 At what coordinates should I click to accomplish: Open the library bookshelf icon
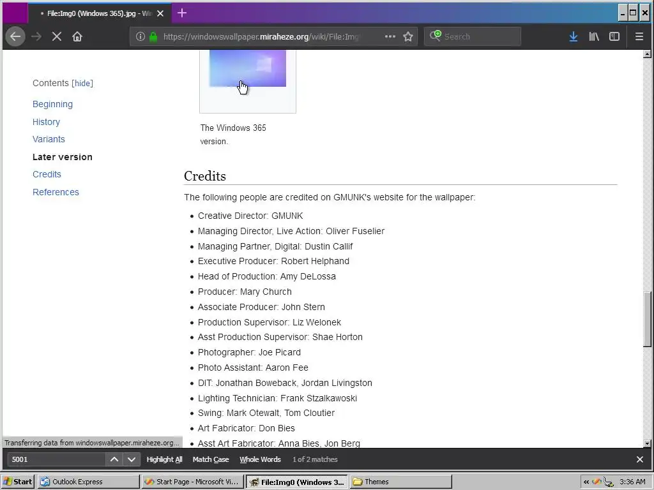(594, 36)
